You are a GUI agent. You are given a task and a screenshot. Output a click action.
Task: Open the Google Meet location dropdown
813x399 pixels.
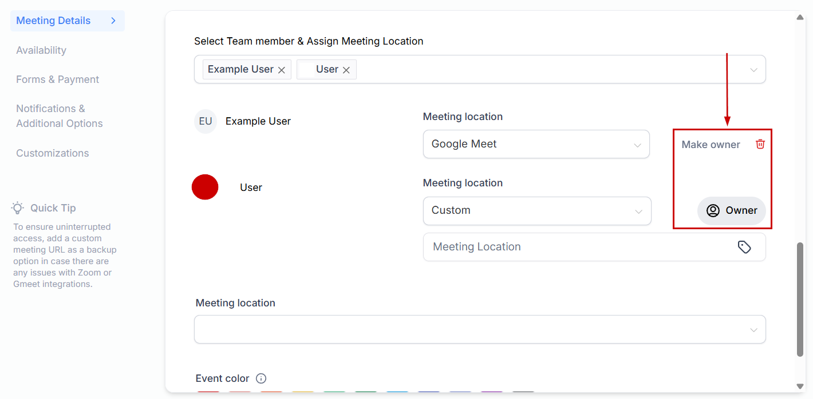click(x=536, y=144)
